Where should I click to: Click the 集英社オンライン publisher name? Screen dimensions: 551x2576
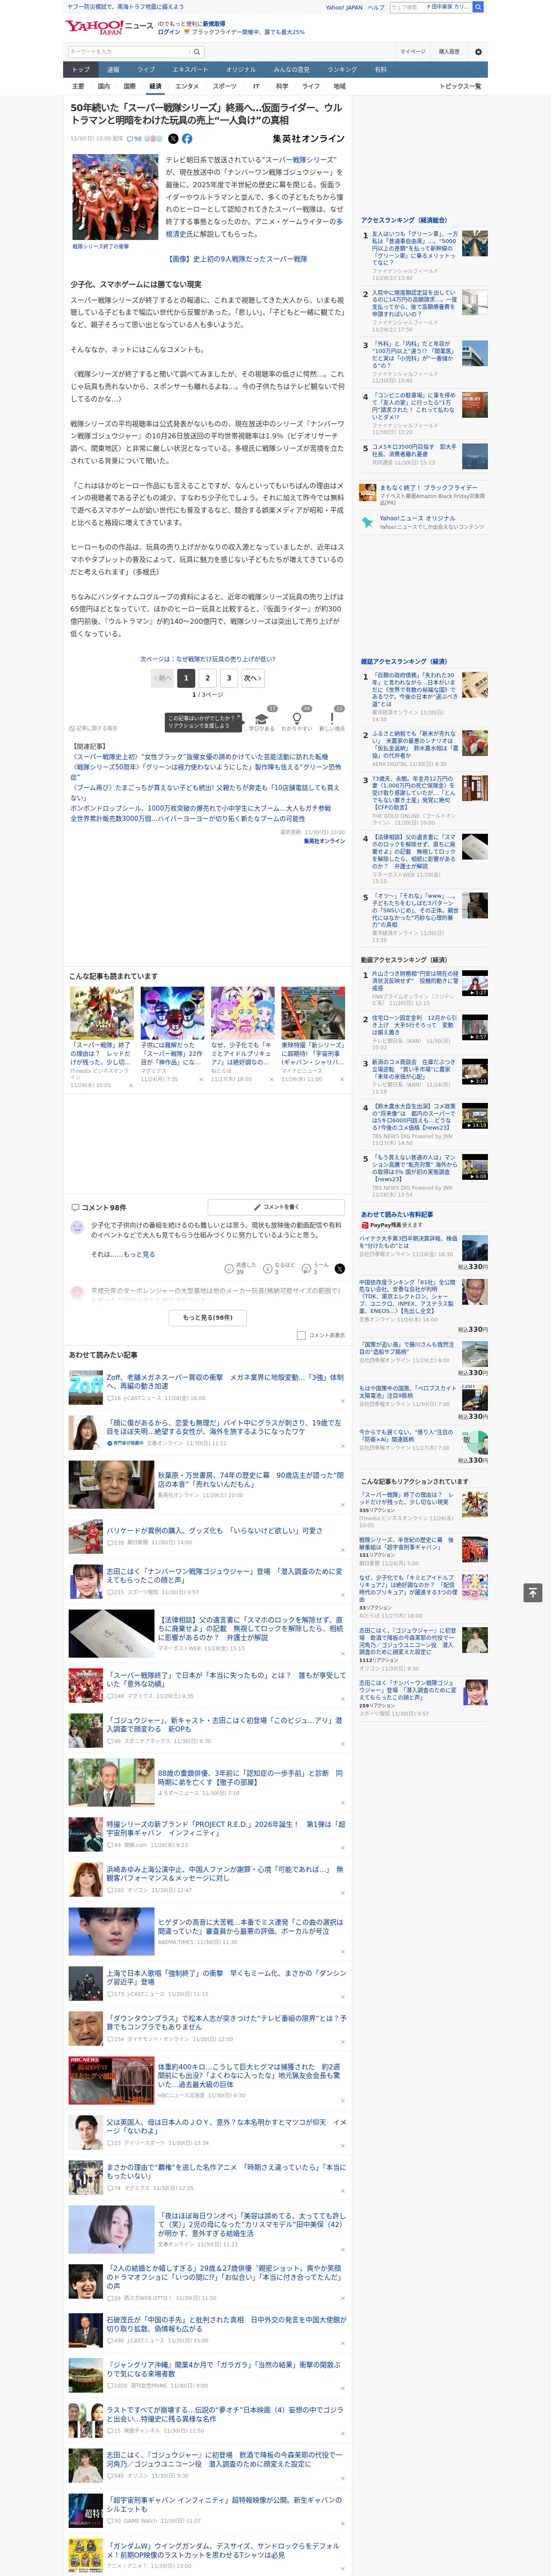[x=309, y=139]
